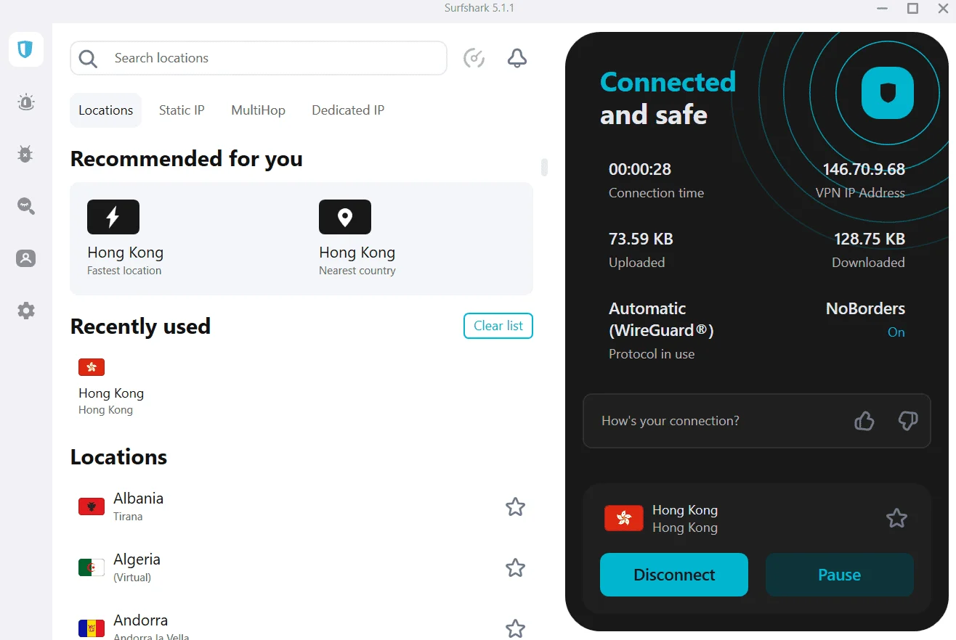956x640 pixels.
Task: Open the Dedicated IP tab
Action: point(348,110)
